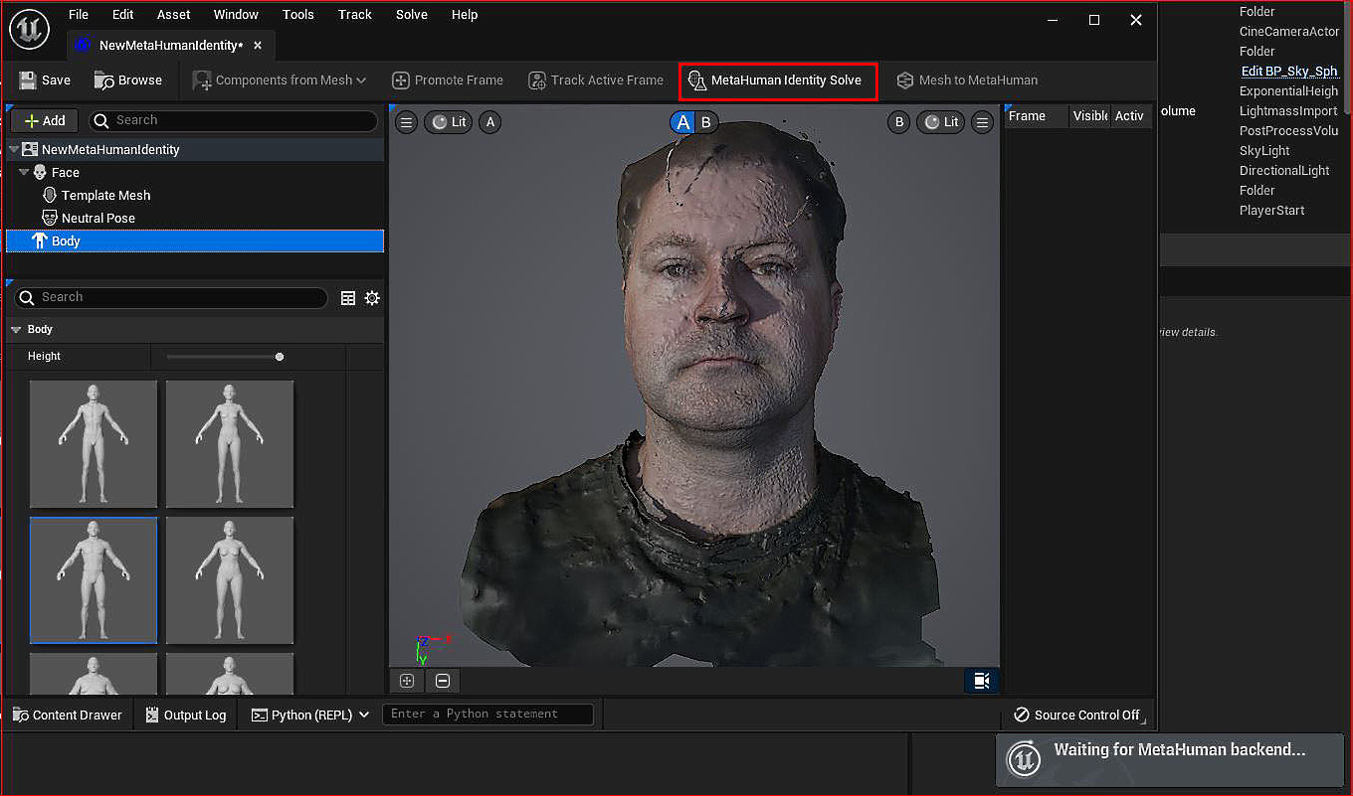Collapse the NewMetaHumanIdentity tree node
Screen dimensions: 1353x796
click(14, 149)
